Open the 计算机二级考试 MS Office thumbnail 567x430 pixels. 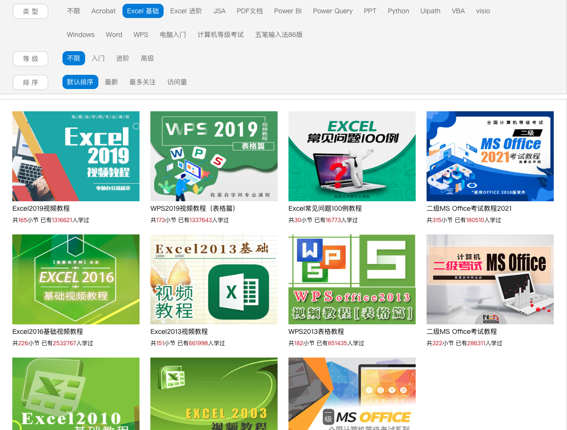[x=490, y=279]
